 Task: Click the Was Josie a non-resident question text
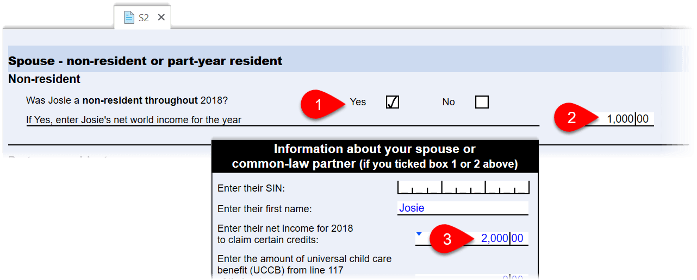click(127, 100)
